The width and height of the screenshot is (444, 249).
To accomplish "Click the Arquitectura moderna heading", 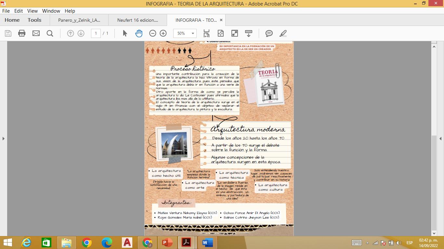I will tap(248, 129).
